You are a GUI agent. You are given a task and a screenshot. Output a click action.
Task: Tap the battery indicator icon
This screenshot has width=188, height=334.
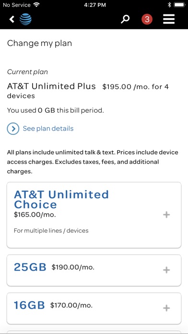179,5
